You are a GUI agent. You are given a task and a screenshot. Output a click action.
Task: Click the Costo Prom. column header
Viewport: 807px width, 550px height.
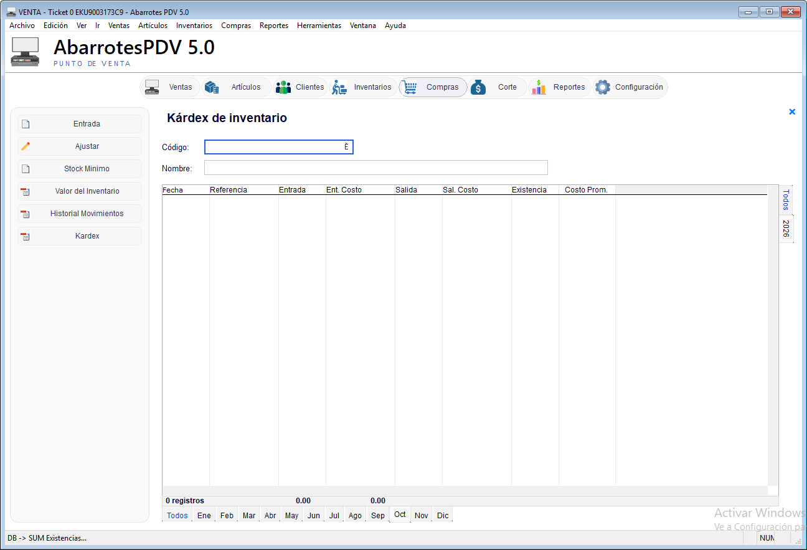587,190
